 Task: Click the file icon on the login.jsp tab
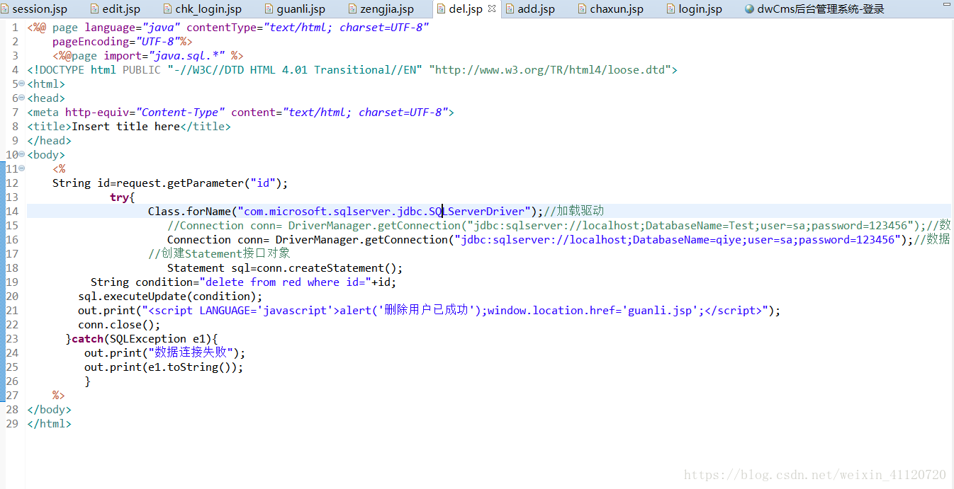tap(671, 9)
